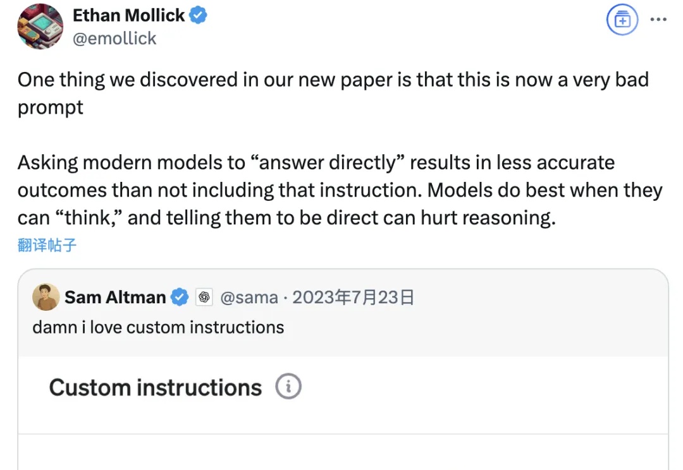Click Ethan Mollick's blue verified badge

[x=198, y=15]
